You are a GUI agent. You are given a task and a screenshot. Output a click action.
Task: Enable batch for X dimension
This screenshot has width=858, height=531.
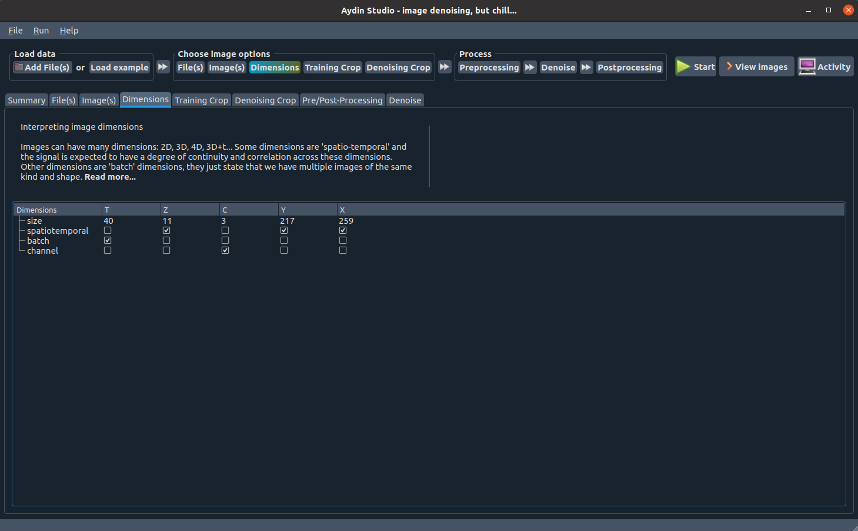coord(343,240)
